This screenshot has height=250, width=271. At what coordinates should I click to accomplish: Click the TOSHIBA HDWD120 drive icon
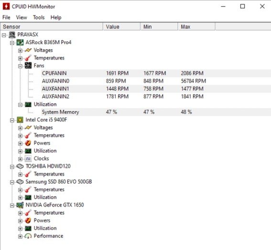pyautogui.click(x=20, y=167)
